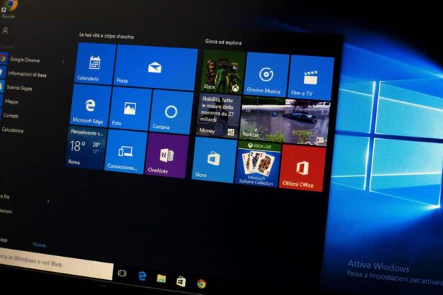Open the Connessione tile
Image resolution: width=443 pixels, height=295 pixels.
(x=126, y=151)
